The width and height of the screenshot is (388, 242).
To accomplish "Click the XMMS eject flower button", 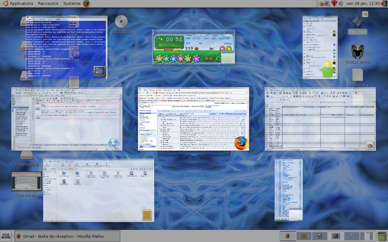I will 196,58.
